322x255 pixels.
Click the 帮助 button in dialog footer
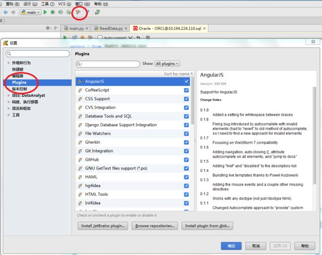(305, 246)
